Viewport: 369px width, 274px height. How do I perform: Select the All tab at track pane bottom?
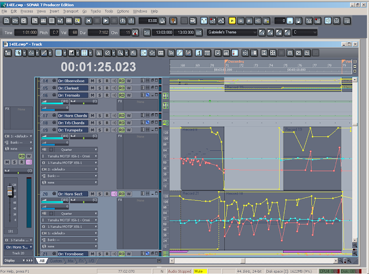[42, 261]
